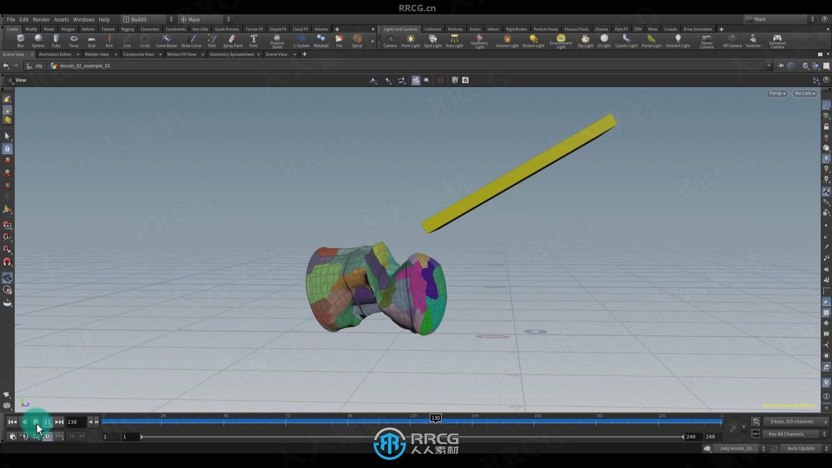
Task: Expand the No cam view selector
Action: (x=804, y=93)
